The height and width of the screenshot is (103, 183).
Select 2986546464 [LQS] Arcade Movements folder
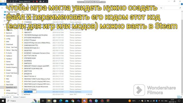[x=36, y=87]
